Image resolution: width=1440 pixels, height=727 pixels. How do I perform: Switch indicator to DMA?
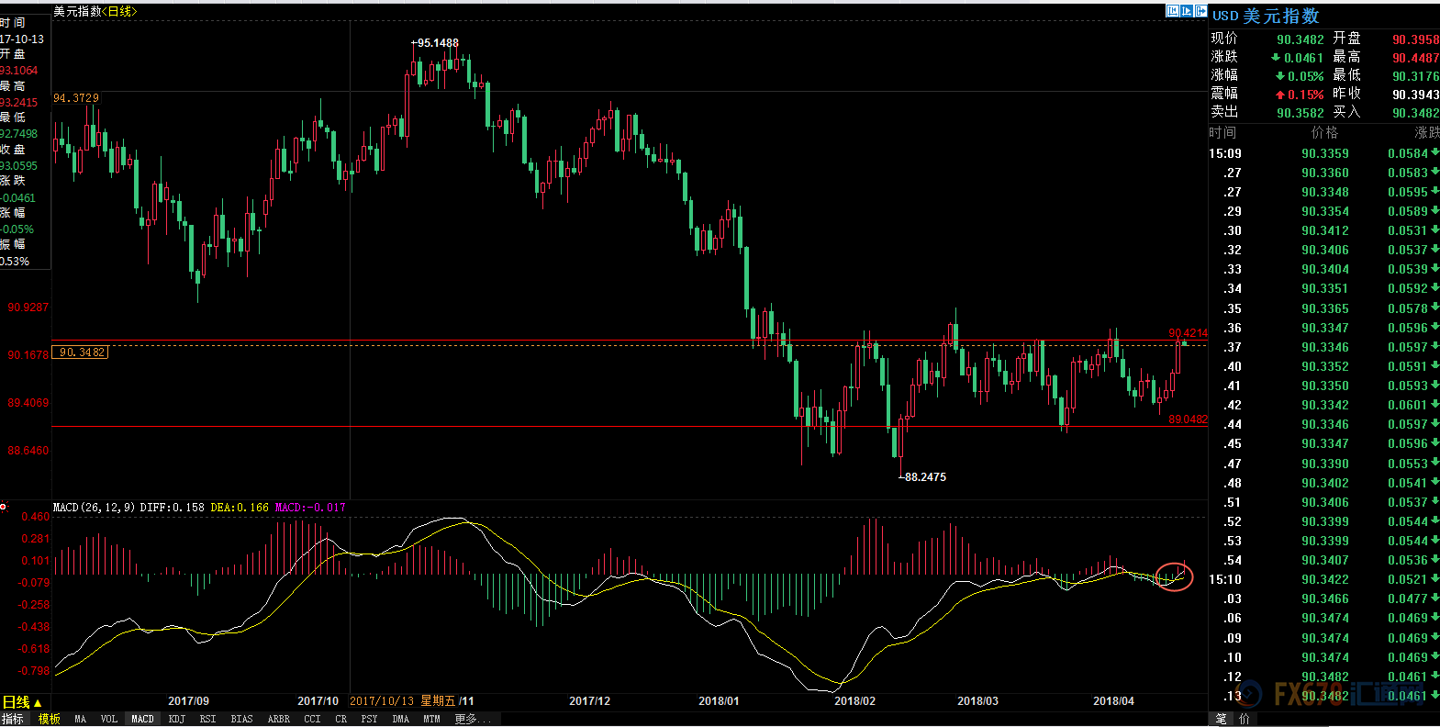pos(400,719)
